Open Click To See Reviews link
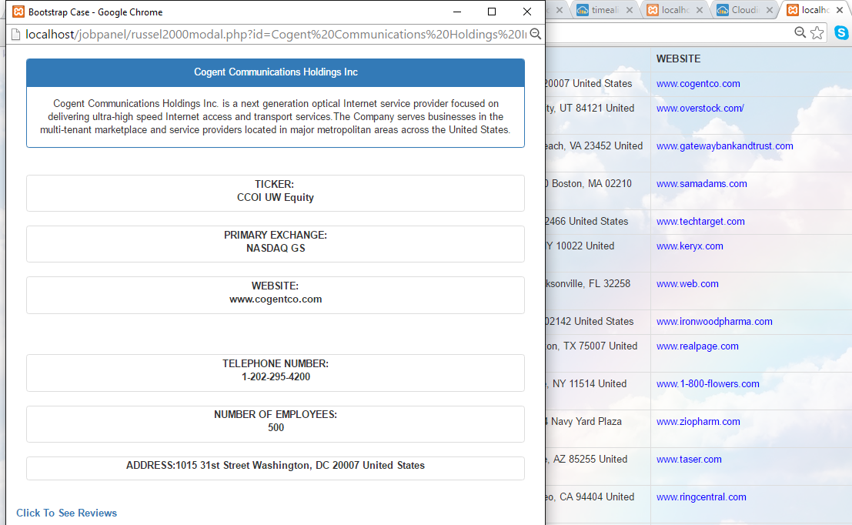The height and width of the screenshot is (525, 852). 66,513
